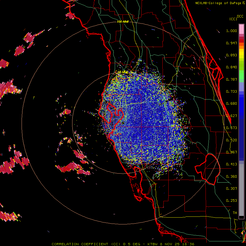Click the 0.253 scale value
246x246 pixels.
tap(232, 201)
